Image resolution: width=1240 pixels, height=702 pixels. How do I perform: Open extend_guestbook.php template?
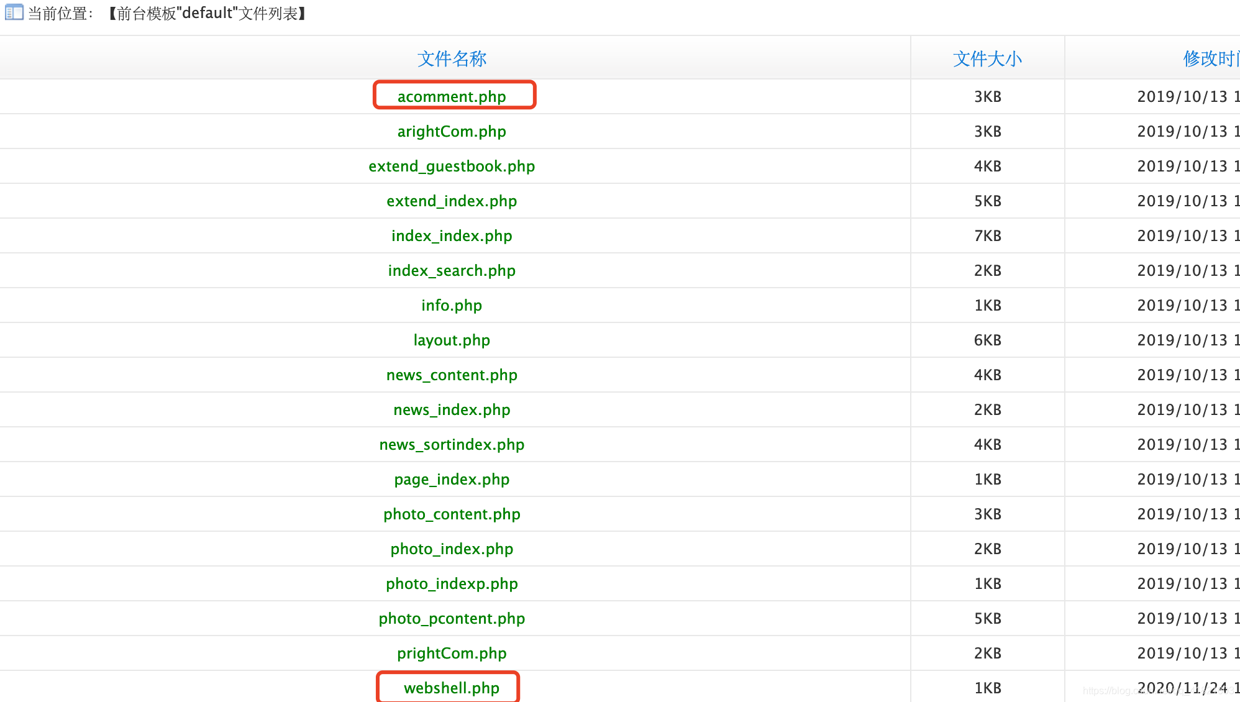(452, 166)
